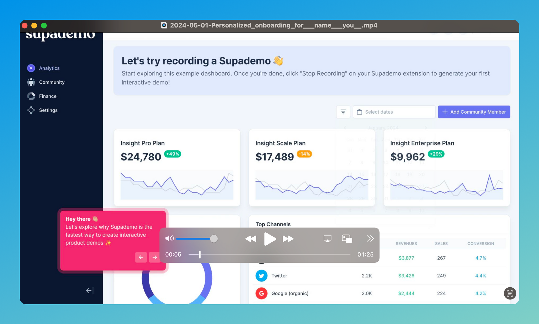Go to the previous tooltip step arrow

141,257
